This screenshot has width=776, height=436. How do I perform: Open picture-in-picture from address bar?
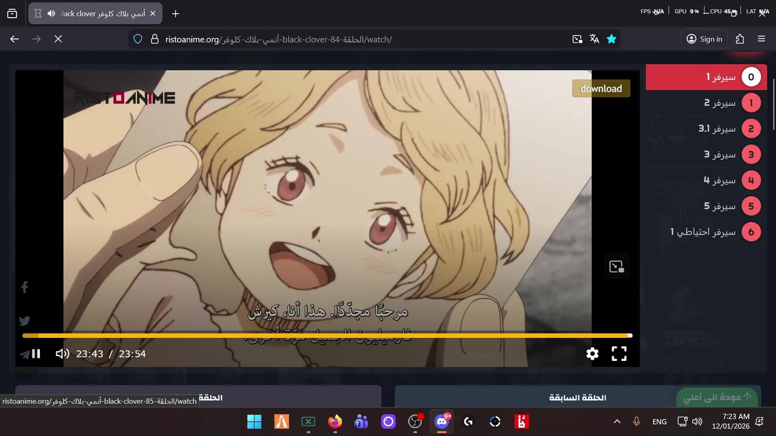click(x=577, y=39)
